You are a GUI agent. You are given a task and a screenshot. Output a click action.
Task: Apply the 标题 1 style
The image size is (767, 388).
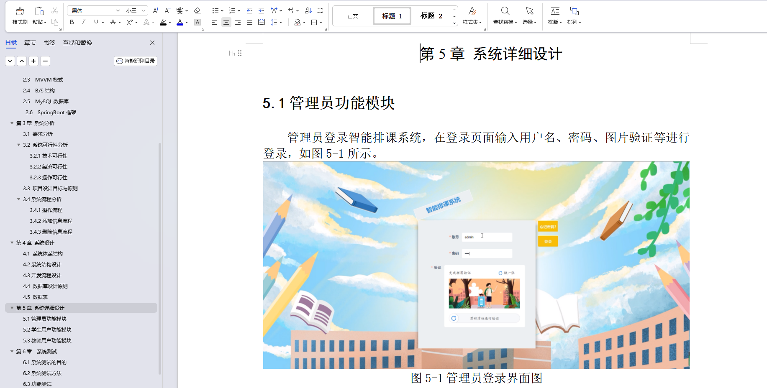tap(391, 15)
